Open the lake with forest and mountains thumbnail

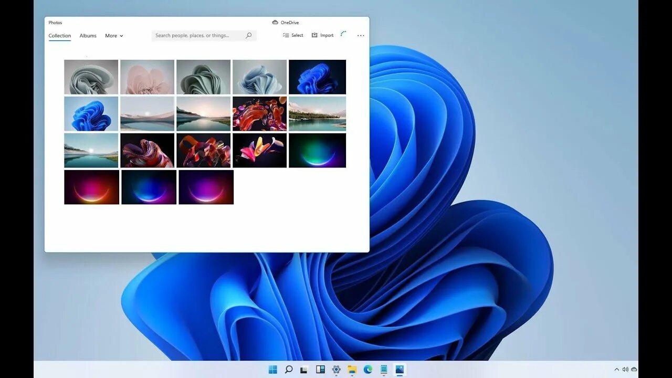pos(317,113)
